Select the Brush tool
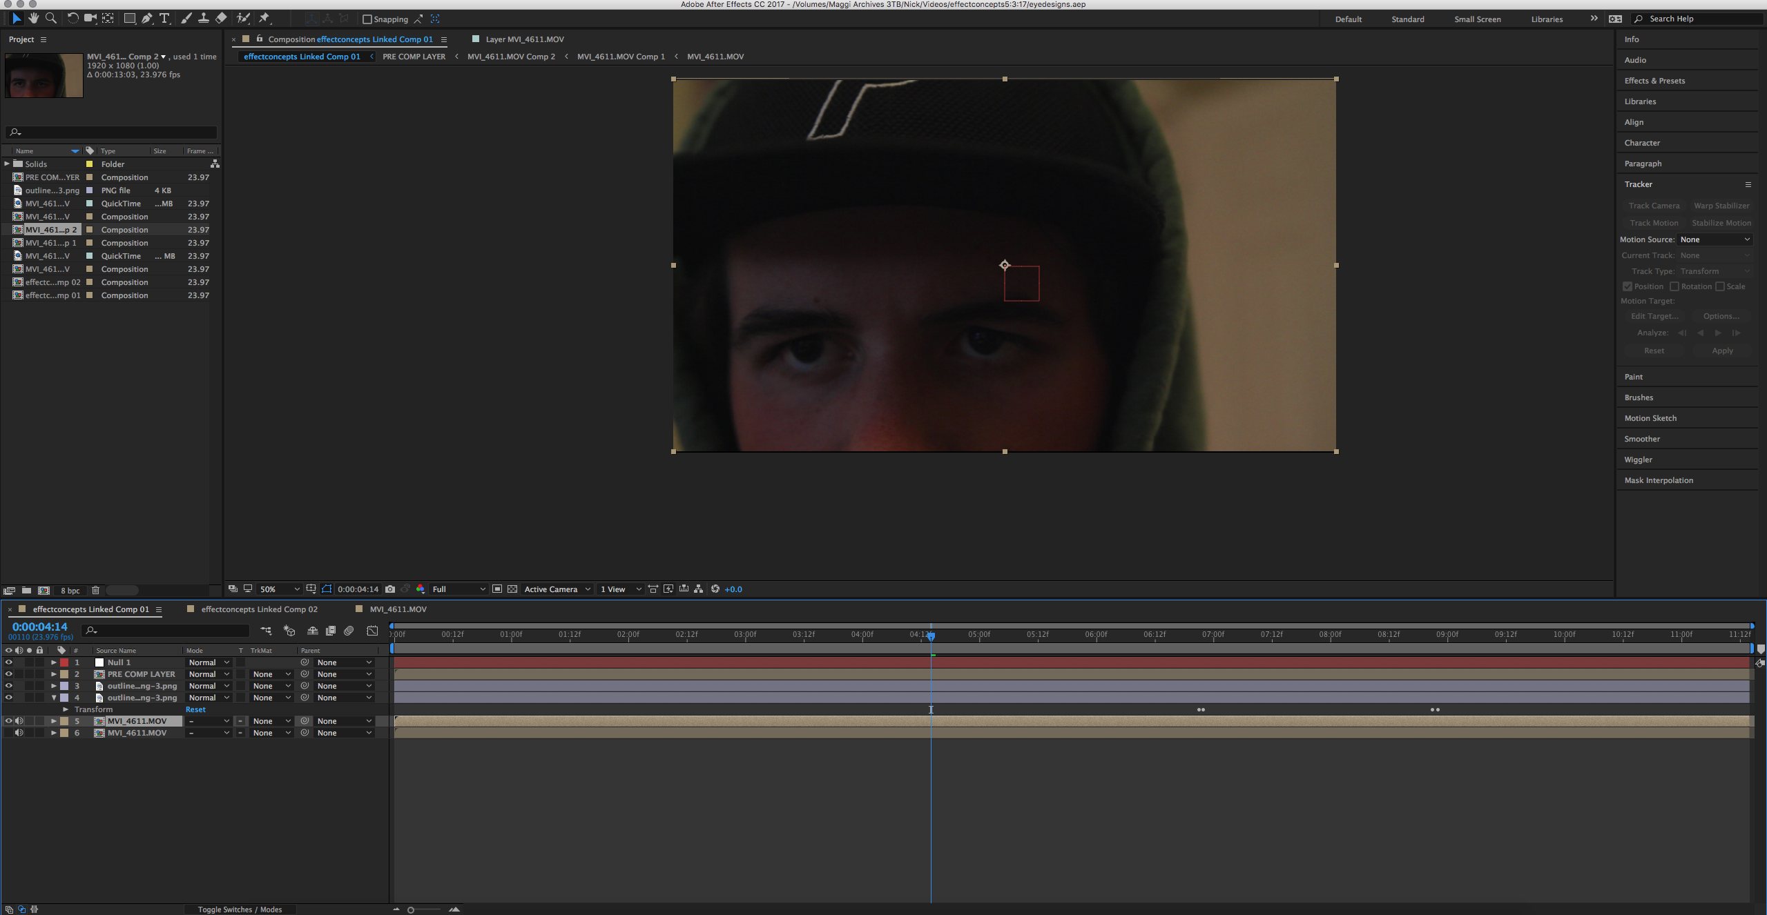This screenshot has height=915, width=1767. [x=186, y=19]
